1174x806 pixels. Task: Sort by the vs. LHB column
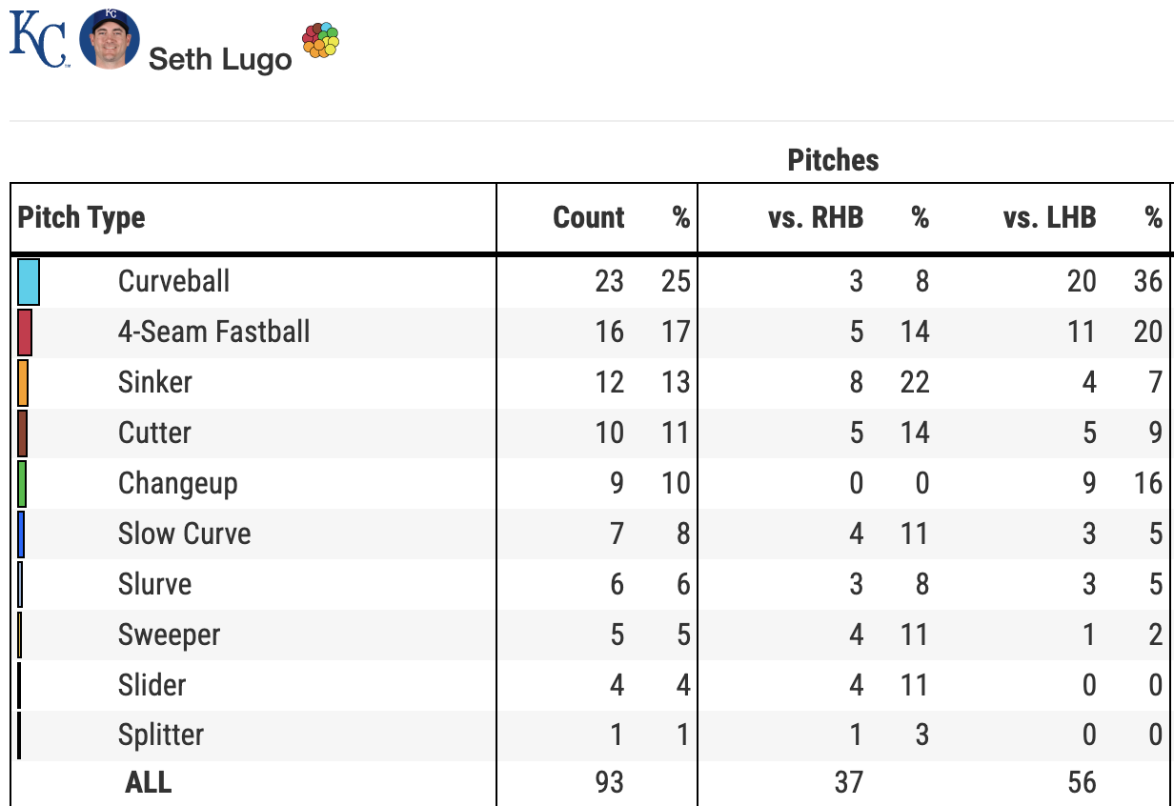point(1049,218)
